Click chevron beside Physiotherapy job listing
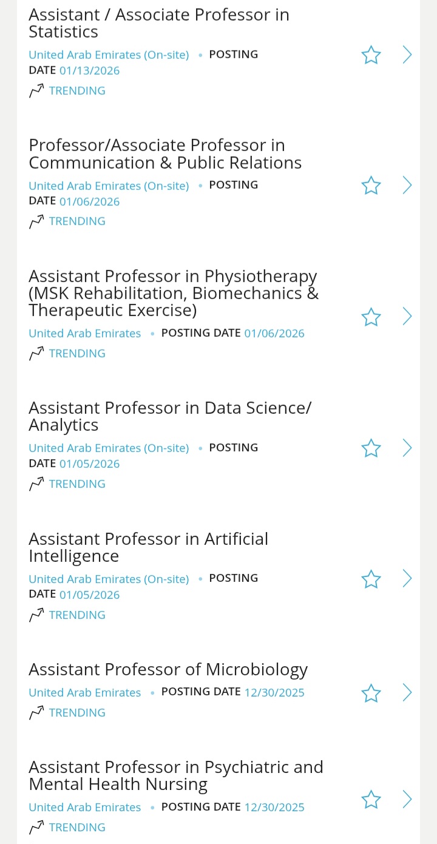The image size is (437, 844). pos(407,316)
